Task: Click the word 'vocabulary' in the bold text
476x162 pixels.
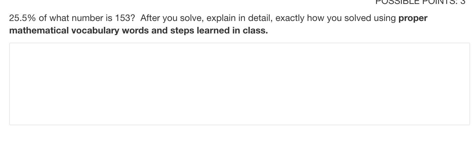Action: click(x=95, y=31)
